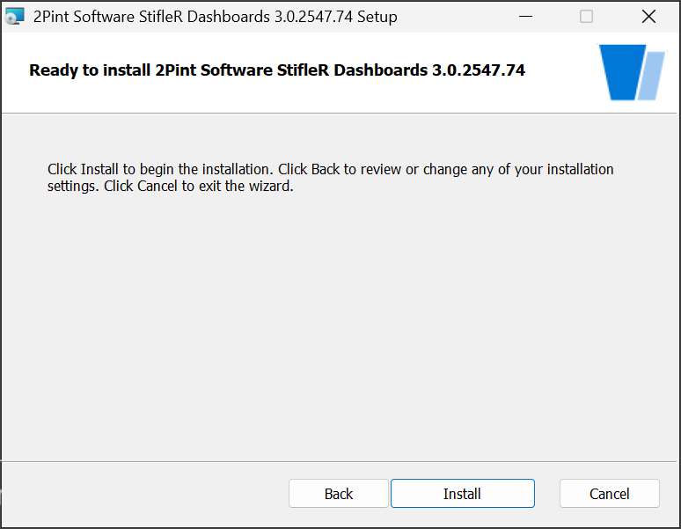This screenshot has height=529, width=681.
Task: Go to previous step with Back
Action: click(x=339, y=494)
